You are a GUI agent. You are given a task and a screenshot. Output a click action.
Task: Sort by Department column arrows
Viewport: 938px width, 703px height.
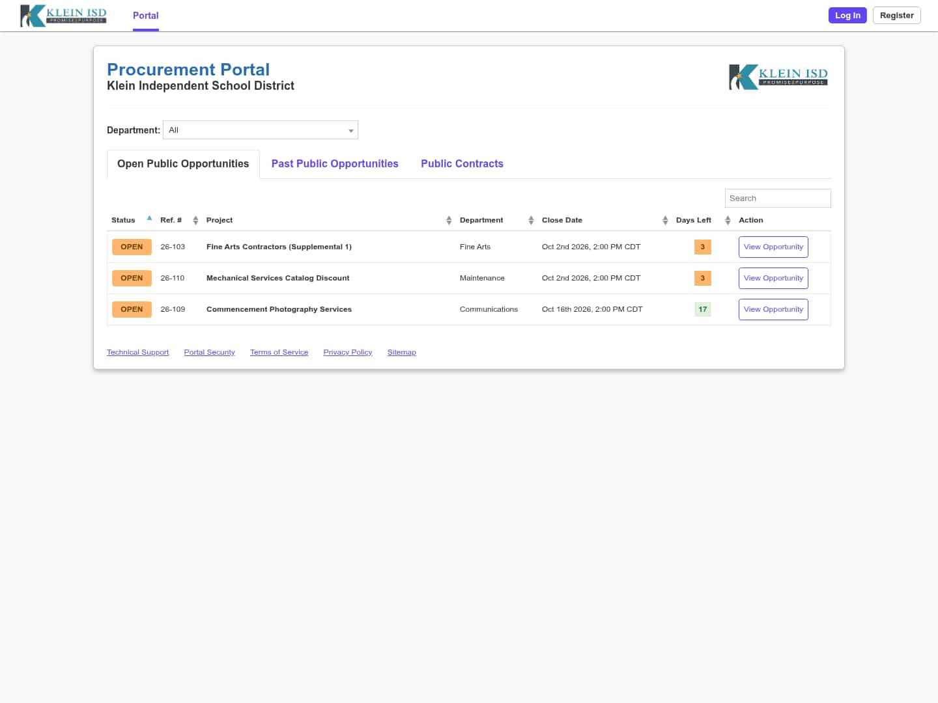(531, 221)
